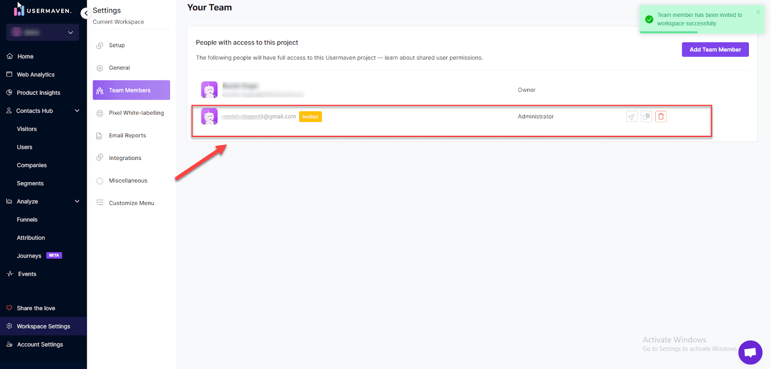Click the Add Team Member button
This screenshot has width=771, height=369.
715,50
